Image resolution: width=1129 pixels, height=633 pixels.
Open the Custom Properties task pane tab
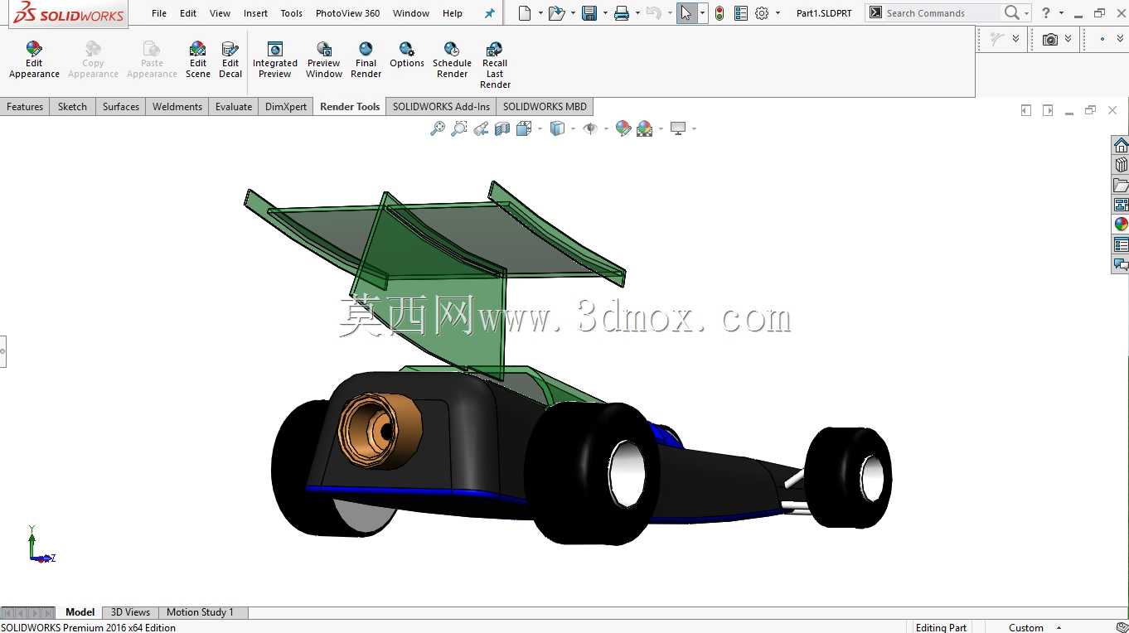(1121, 244)
